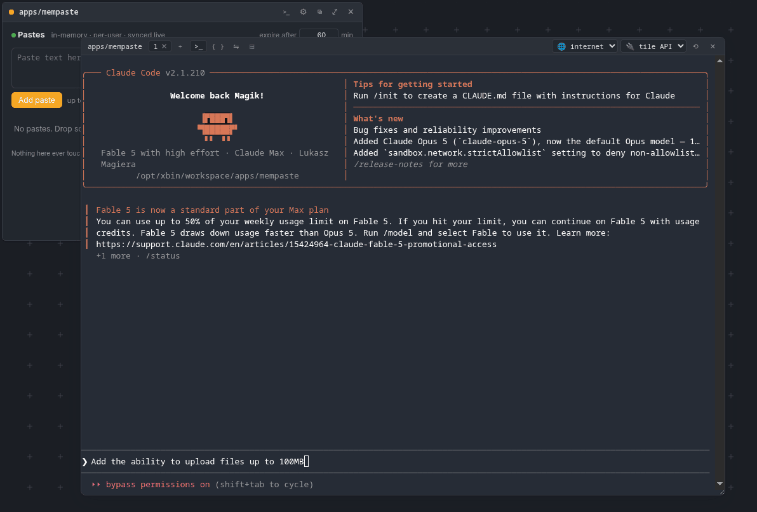Click the orange status dot beside apps/mempaste title

(11, 12)
